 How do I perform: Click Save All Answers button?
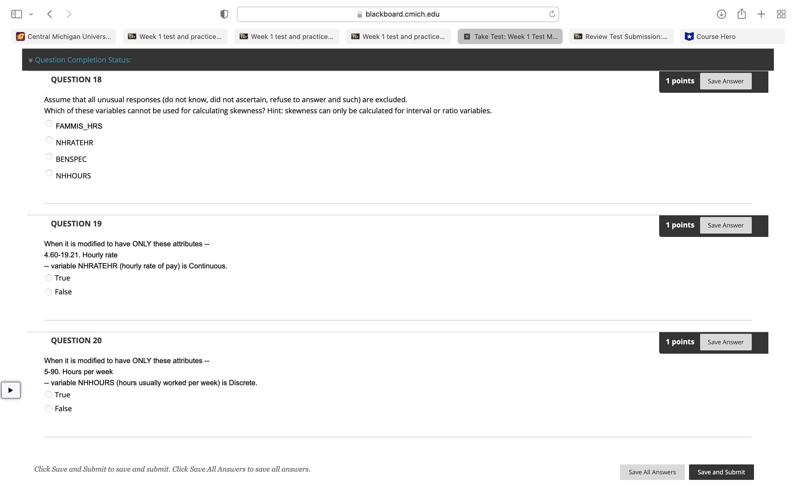(x=652, y=472)
